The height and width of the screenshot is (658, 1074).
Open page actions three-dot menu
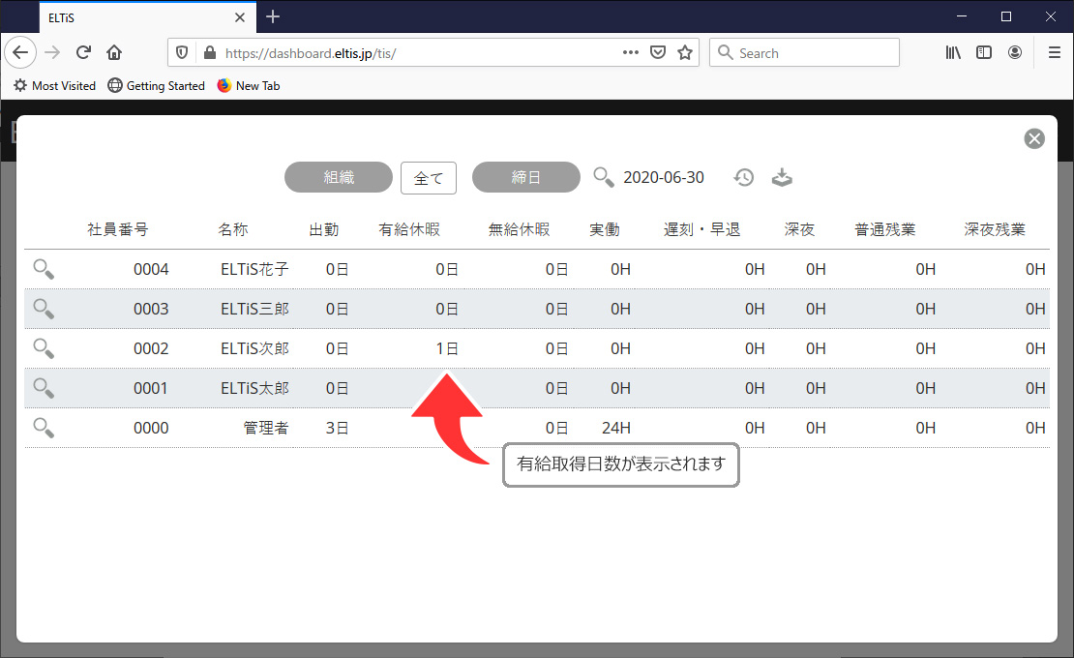(x=631, y=52)
